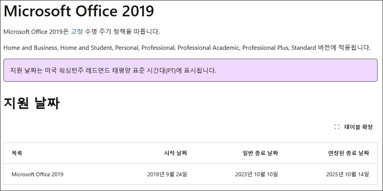
Task: Click the editions list paragraph text
Action: (187, 48)
